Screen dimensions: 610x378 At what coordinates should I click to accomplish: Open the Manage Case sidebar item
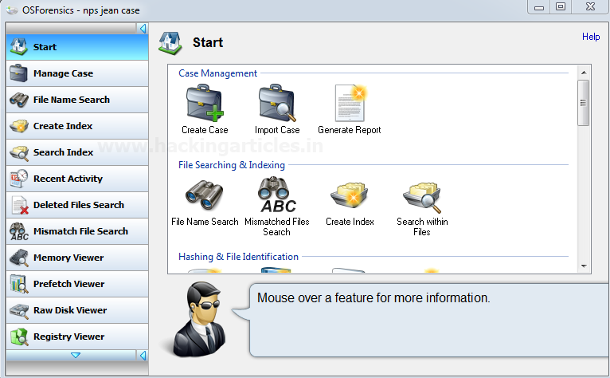(77, 73)
